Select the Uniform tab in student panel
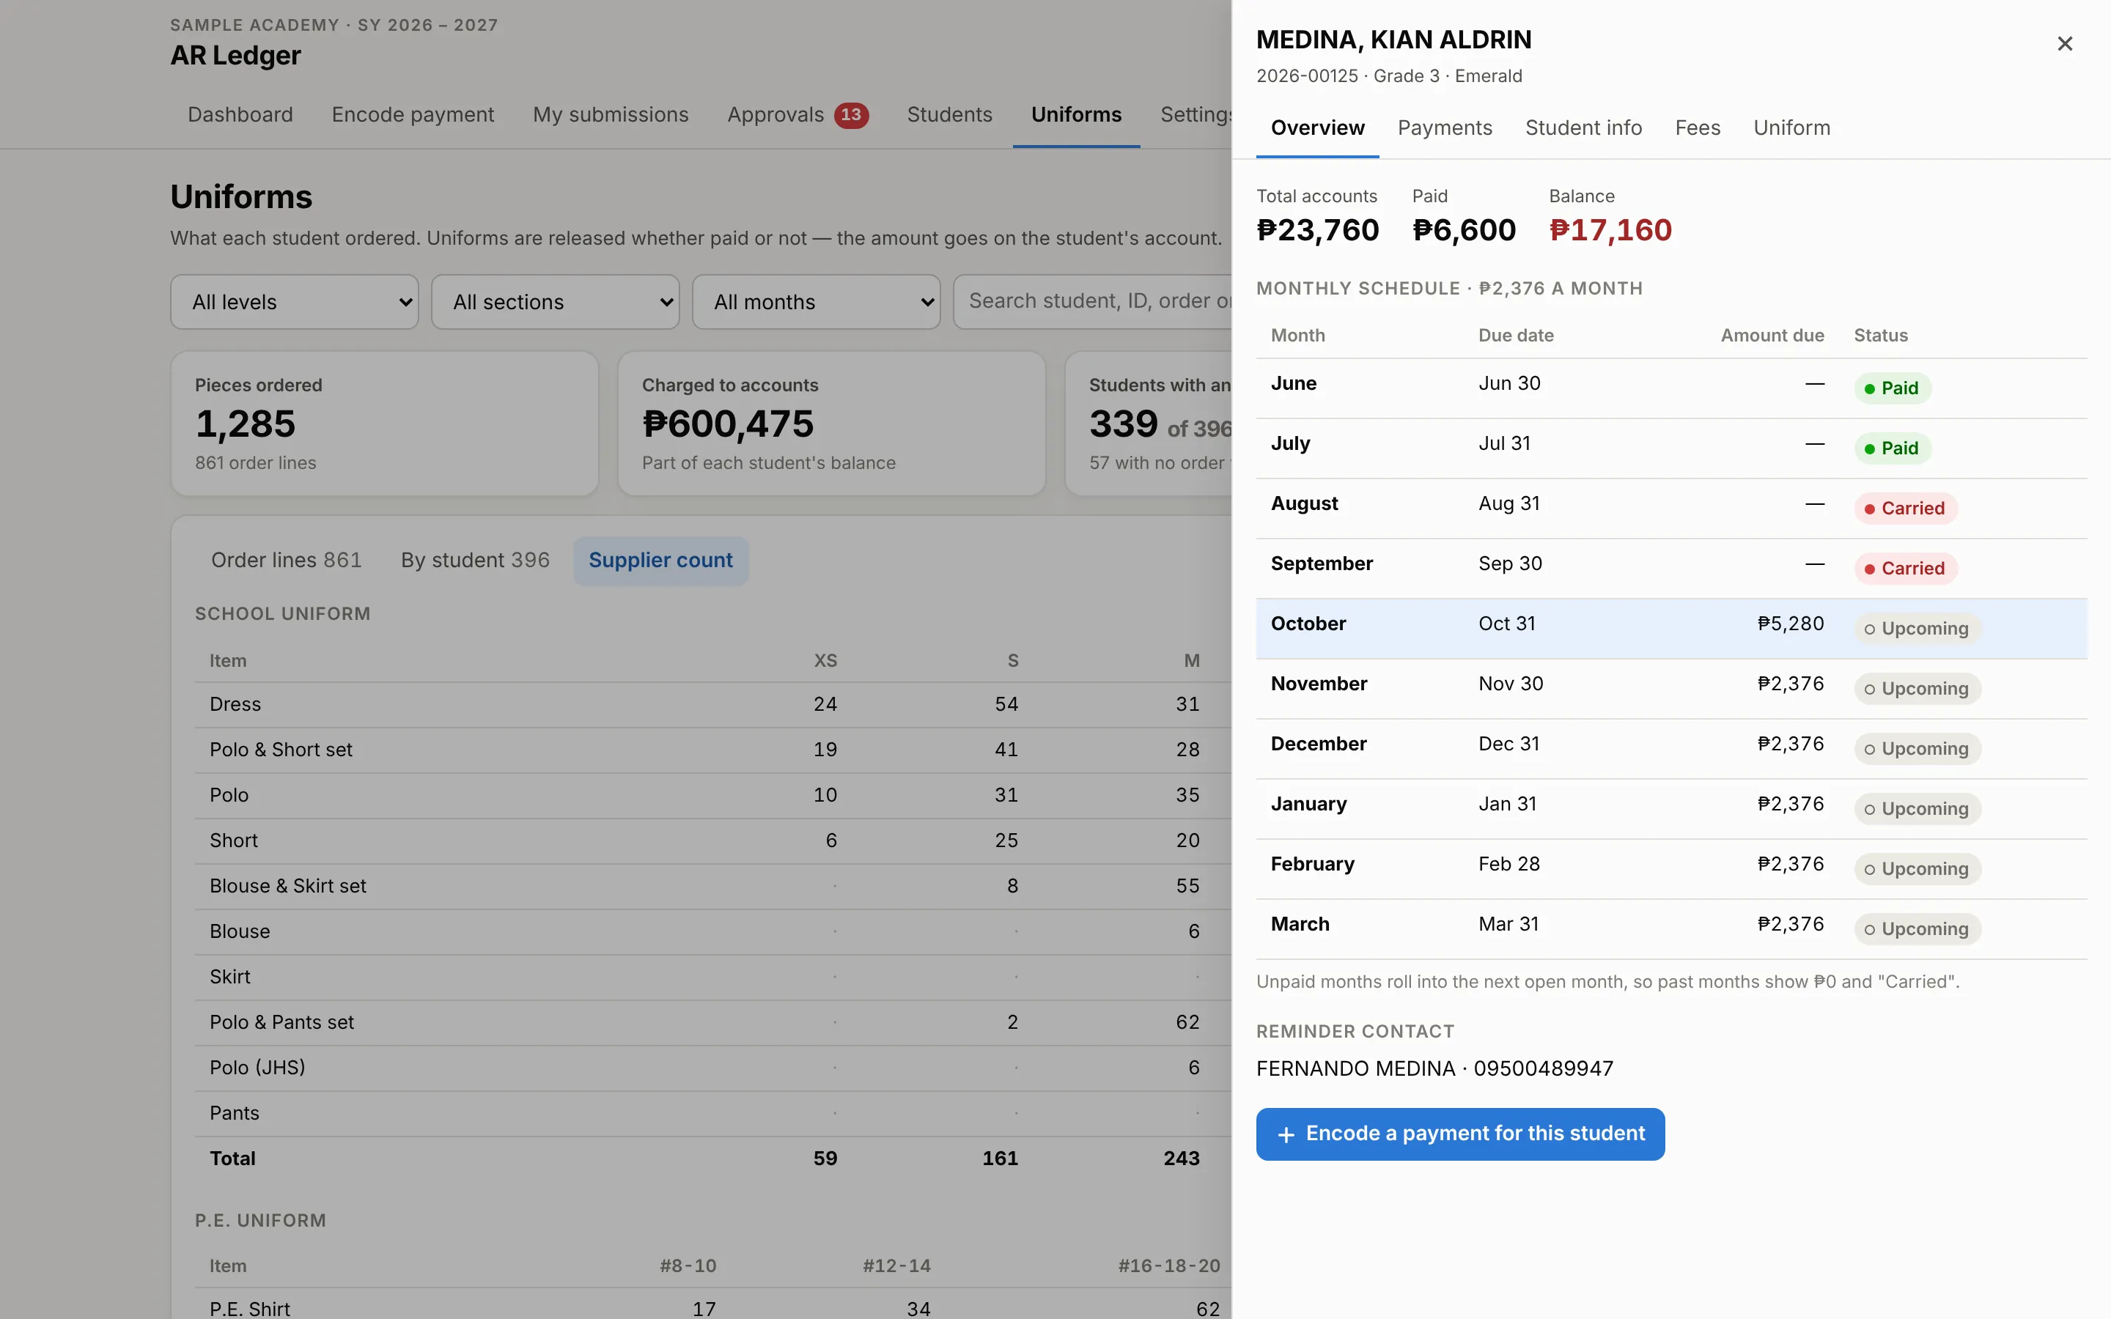 click(1791, 128)
